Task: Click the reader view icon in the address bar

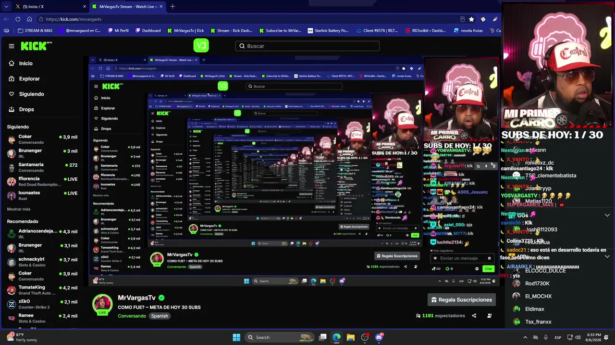Action: coord(462,19)
